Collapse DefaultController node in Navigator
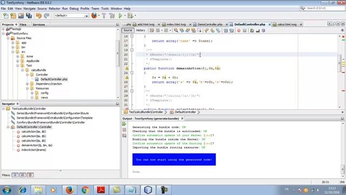The image size is (346, 195). [x=8, y=127]
